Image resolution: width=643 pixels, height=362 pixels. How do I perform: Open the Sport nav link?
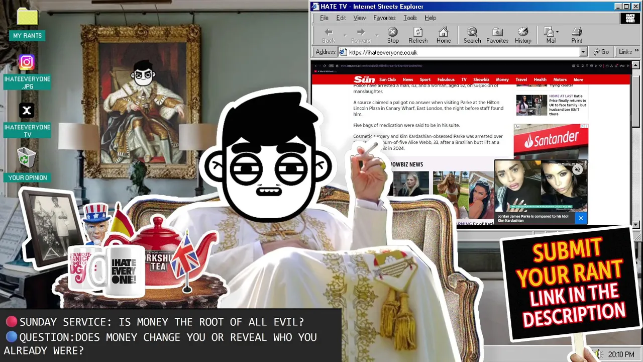click(425, 79)
